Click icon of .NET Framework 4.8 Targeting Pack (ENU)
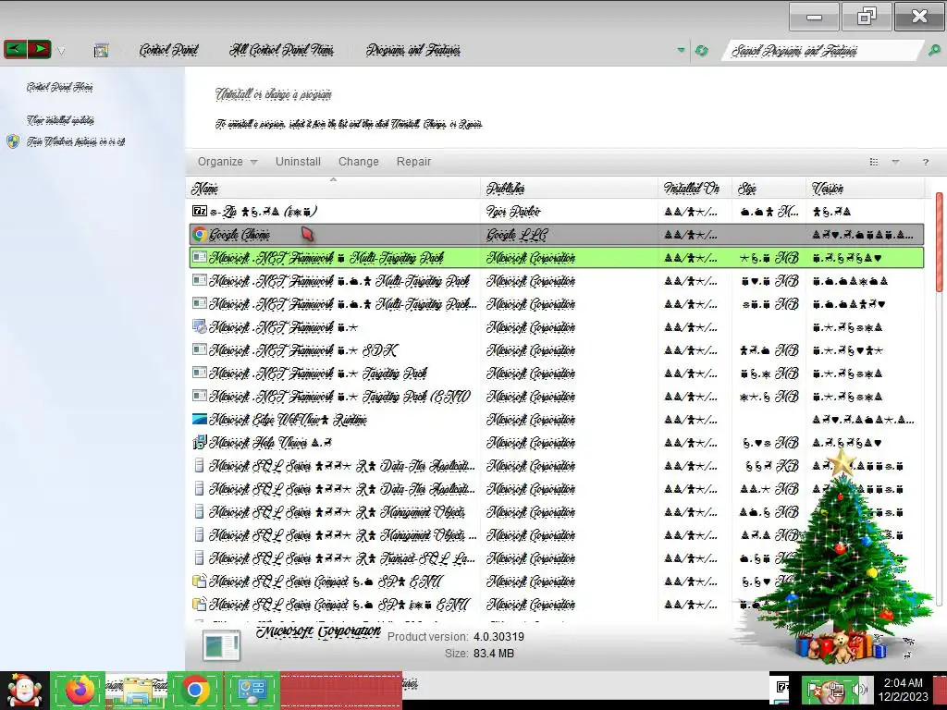The width and height of the screenshot is (947, 710). coord(200,396)
